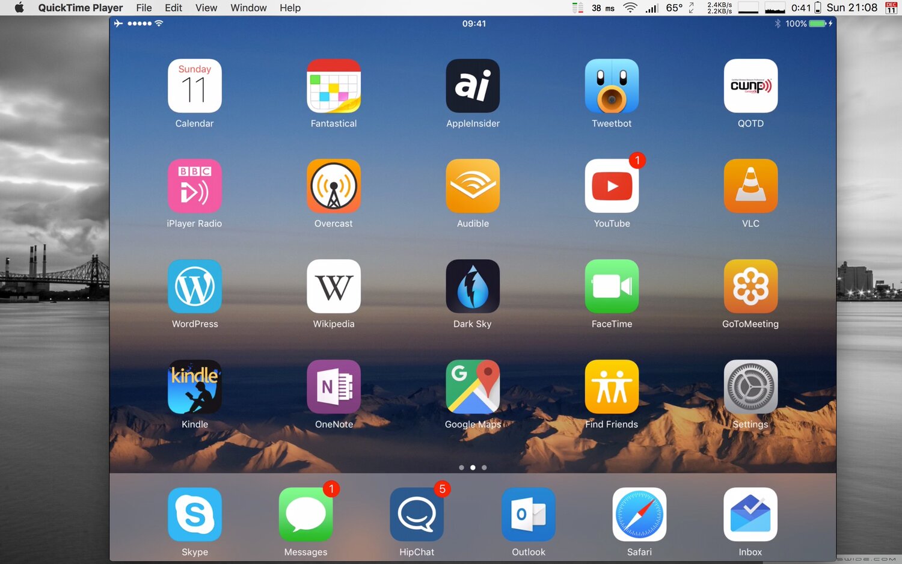The width and height of the screenshot is (902, 564).
Task: Open the OneNote app icon
Action: click(x=334, y=387)
